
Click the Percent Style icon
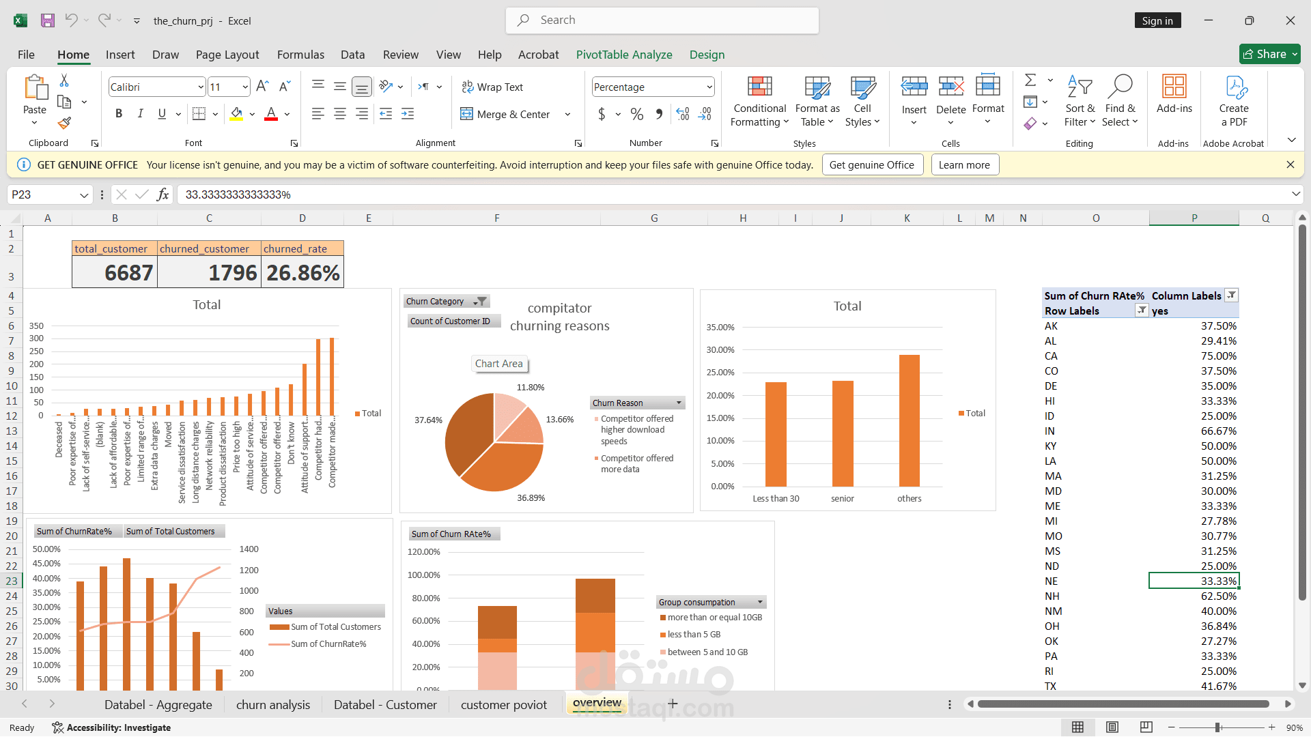click(x=637, y=114)
